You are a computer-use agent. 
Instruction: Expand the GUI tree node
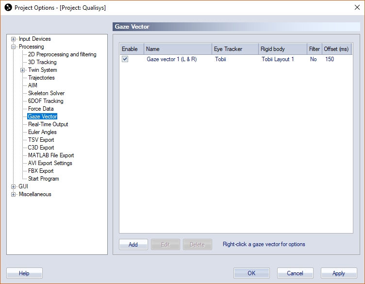[14, 187]
